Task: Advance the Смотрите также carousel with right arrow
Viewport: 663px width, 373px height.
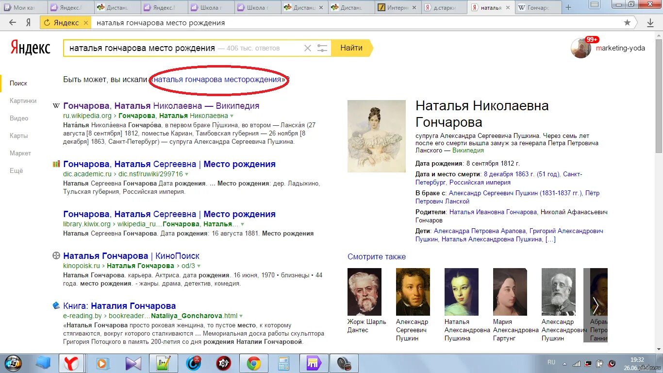Action: (596, 305)
